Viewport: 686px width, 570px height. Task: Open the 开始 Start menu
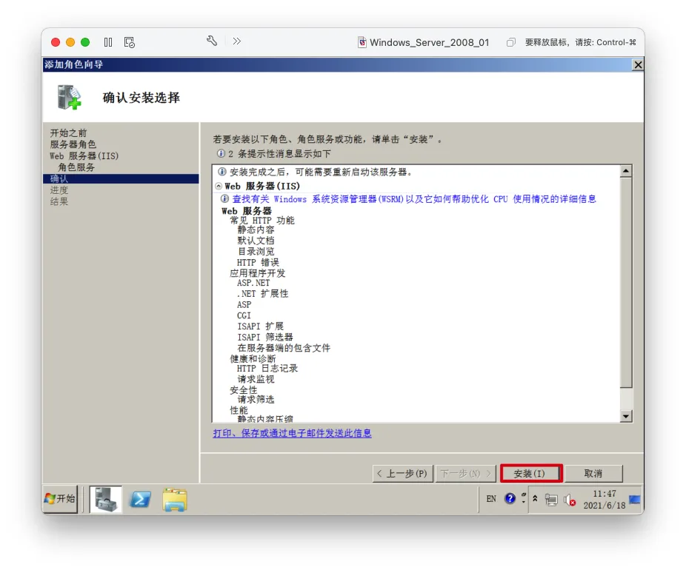pos(60,499)
